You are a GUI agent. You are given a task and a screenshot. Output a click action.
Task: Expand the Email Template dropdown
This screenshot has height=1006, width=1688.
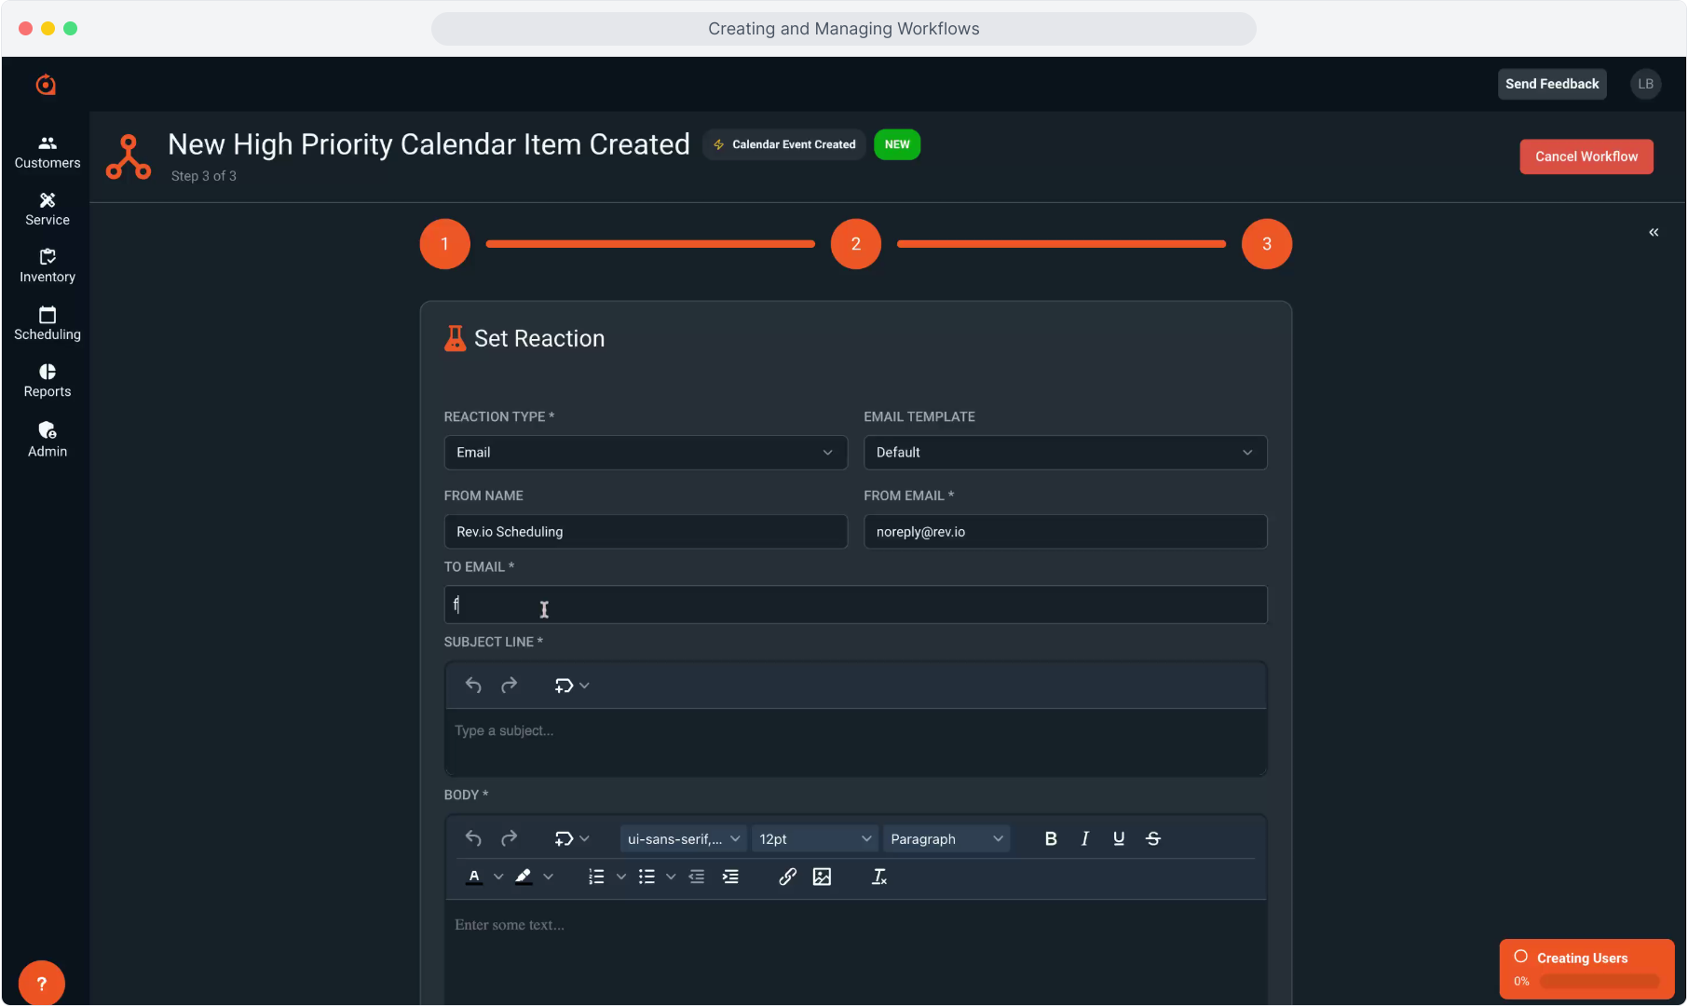1065,453
